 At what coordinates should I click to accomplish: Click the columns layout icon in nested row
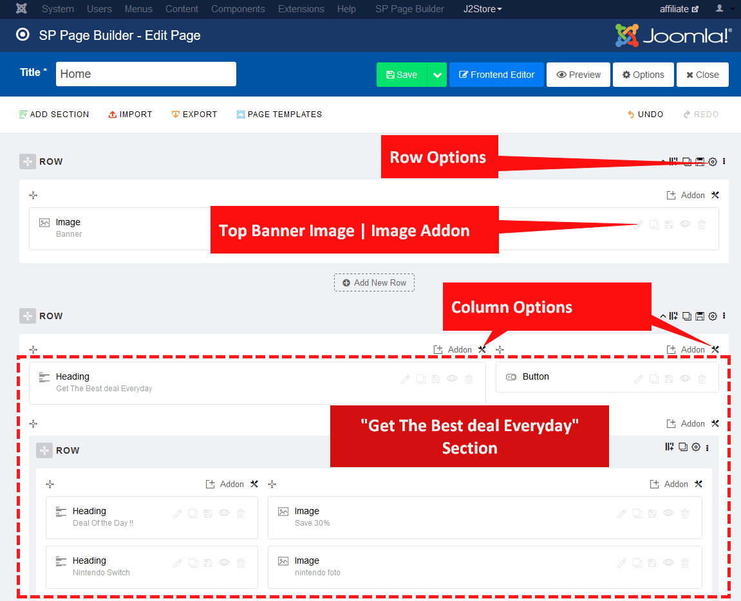click(x=670, y=447)
